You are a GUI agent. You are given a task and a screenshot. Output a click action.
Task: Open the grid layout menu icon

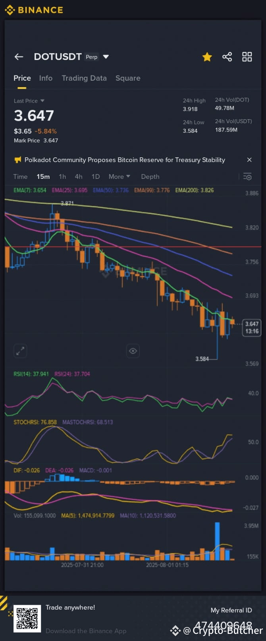(247, 57)
